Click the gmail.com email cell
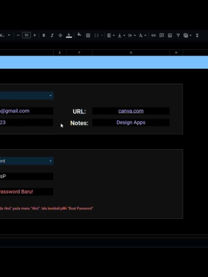This screenshot has height=277, width=208. click(27, 111)
